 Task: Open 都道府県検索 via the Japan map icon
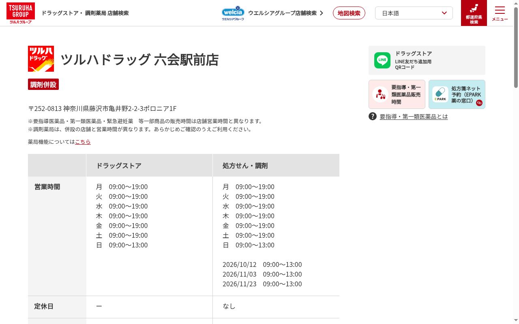pyautogui.click(x=474, y=13)
